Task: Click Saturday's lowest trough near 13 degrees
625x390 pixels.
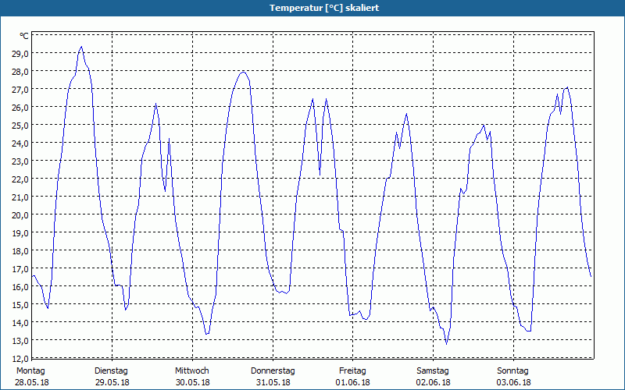Action: point(446,344)
